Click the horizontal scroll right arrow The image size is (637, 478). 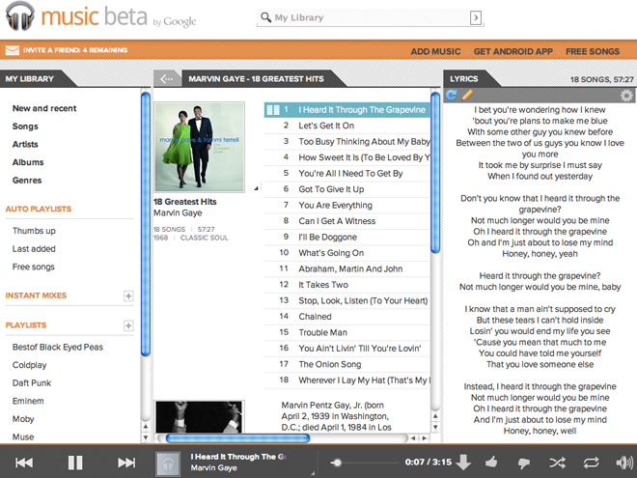point(425,438)
